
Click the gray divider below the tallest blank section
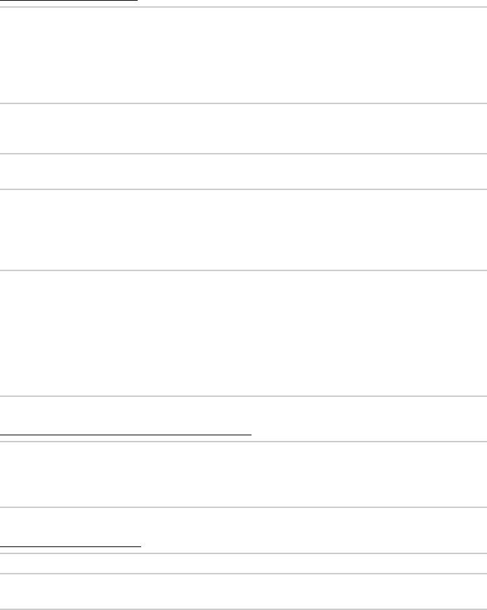tap(243, 396)
